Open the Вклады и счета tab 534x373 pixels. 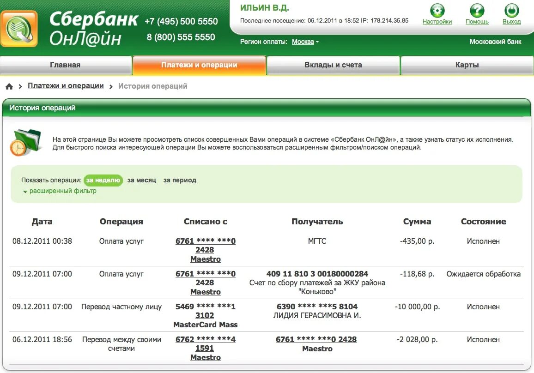(333, 65)
